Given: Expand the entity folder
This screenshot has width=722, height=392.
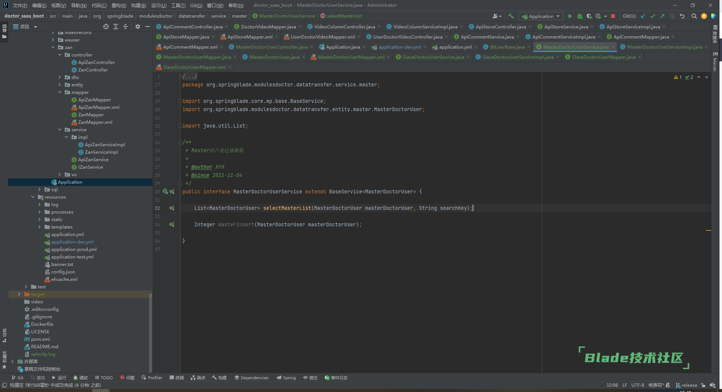Looking at the screenshot, I should [x=60, y=85].
